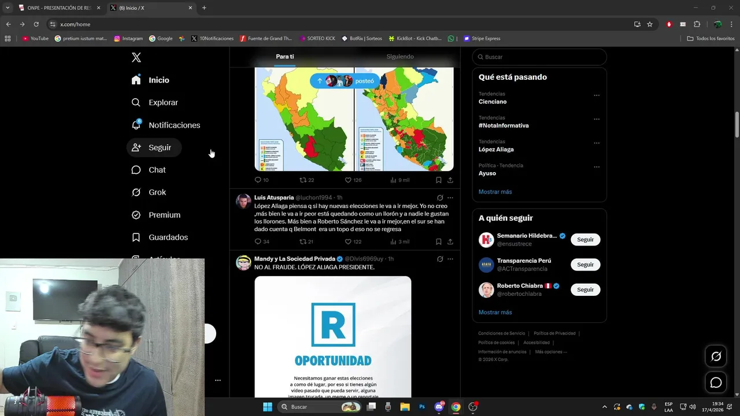Repost the map post with 22 reposts
Screen dimensions: 740x416
pos(306,180)
